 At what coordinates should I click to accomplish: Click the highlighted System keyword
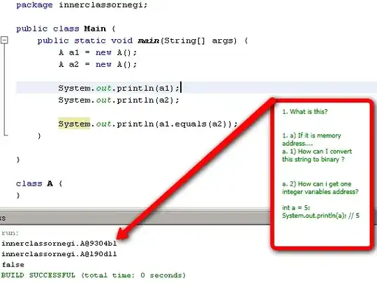[x=74, y=124]
